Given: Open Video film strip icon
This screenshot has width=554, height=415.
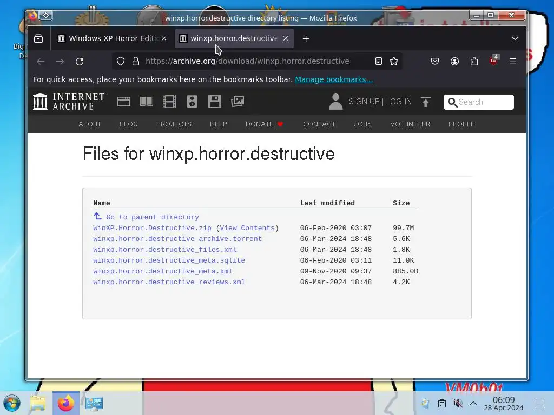Looking at the screenshot, I should [x=169, y=102].
